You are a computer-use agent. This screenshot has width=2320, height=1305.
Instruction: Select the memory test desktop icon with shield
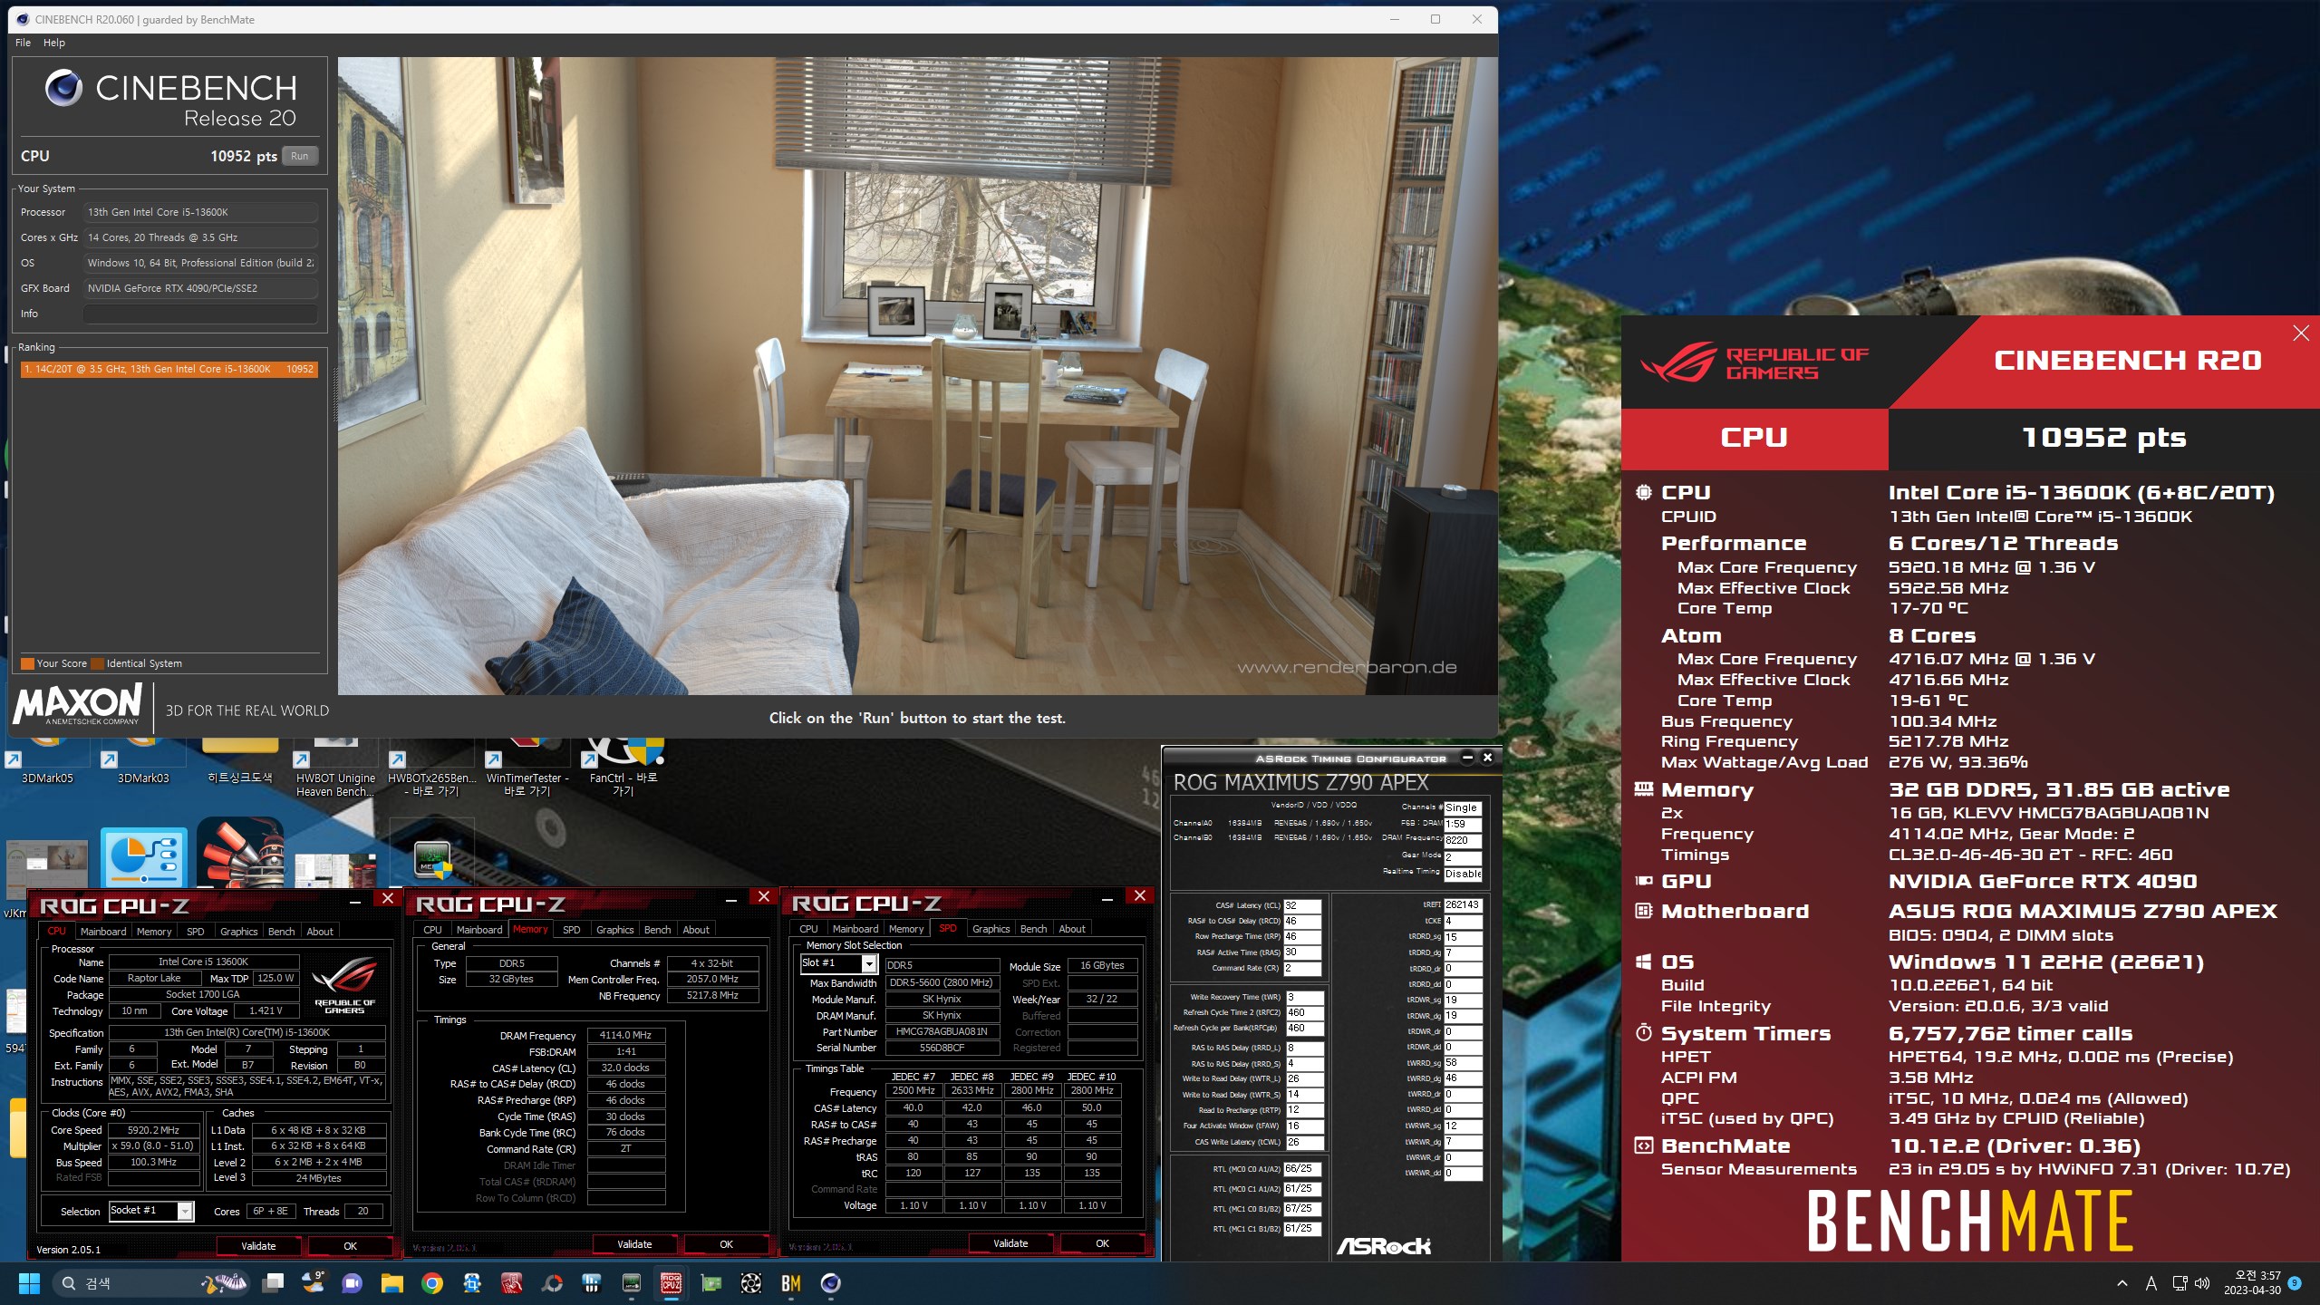[432, 859]
